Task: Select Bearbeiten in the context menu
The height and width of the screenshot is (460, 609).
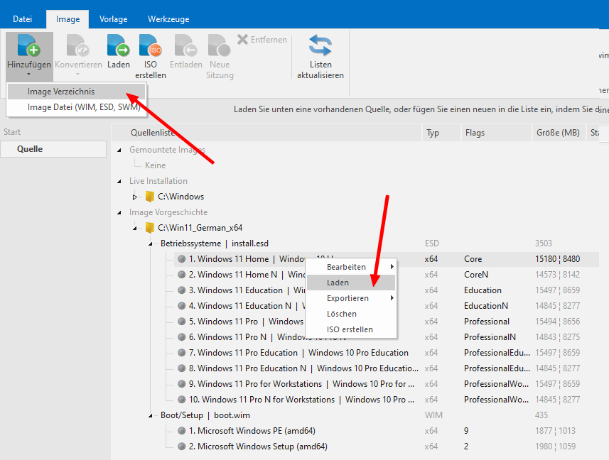Action: point(351,267)
